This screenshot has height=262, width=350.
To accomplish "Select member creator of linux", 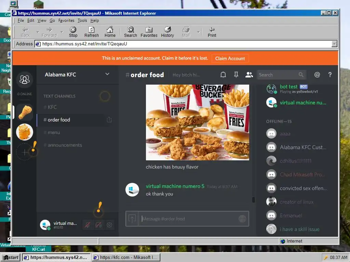I will click(x=296, y=202).
